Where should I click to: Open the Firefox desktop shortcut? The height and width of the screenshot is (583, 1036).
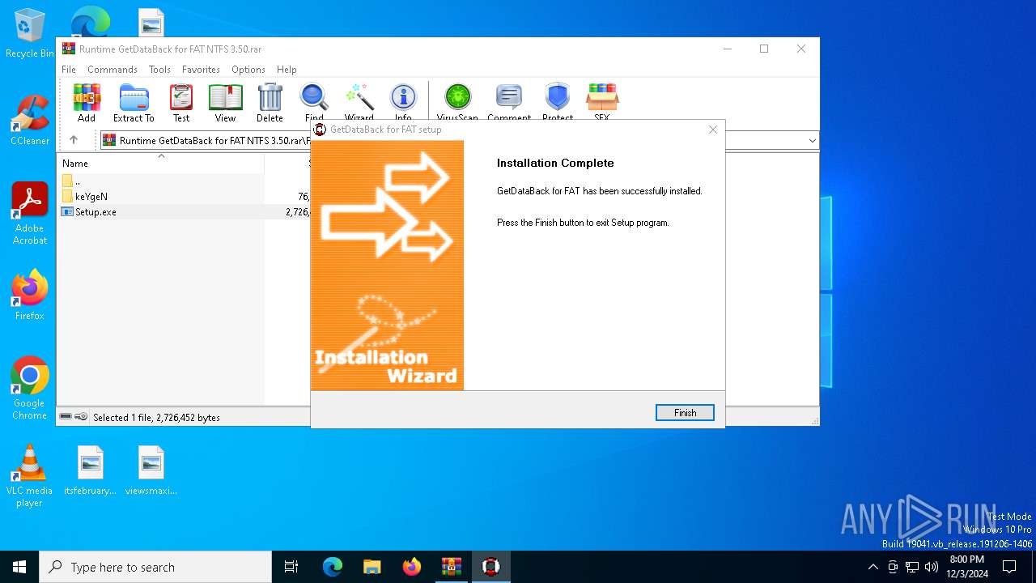[30, 296]
